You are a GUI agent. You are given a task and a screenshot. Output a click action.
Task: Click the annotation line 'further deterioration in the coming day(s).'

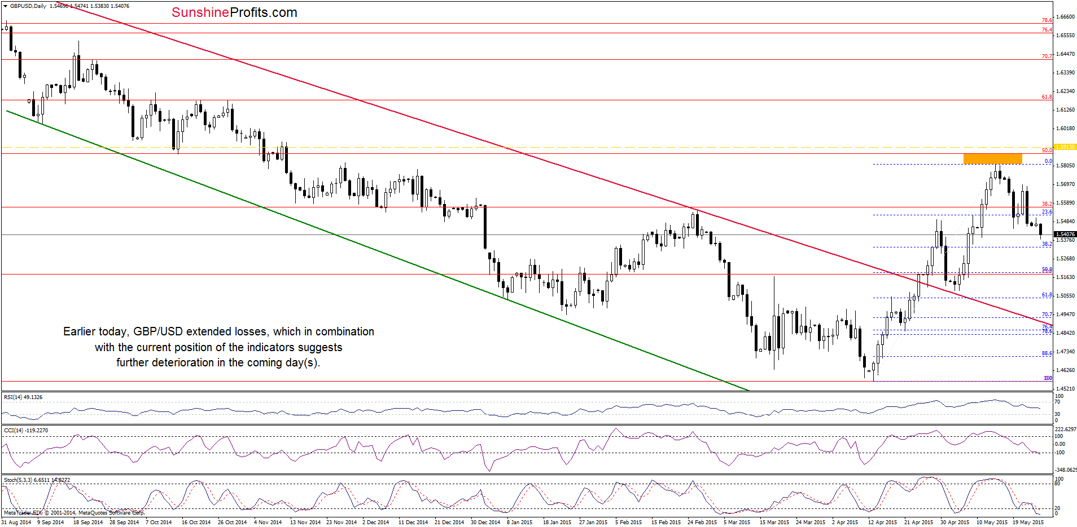pyautogui.click(x=218, y=362)
